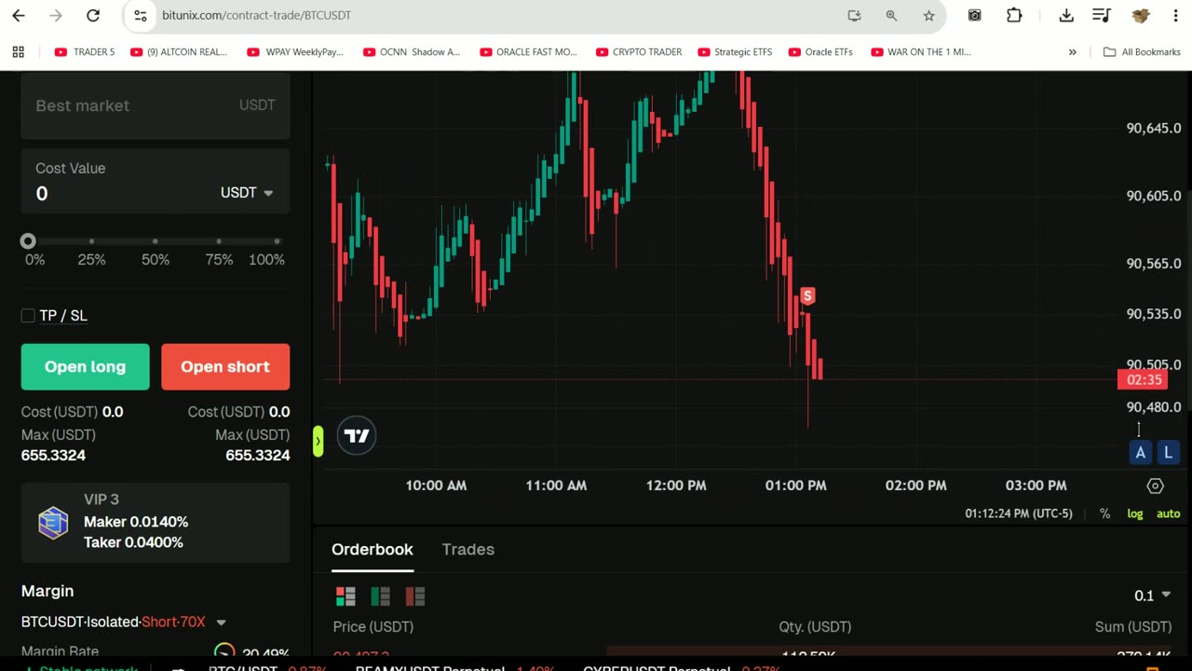1192x671 pixels.
Task: Switch to the Orderbook tab
Action: (372, 550)
